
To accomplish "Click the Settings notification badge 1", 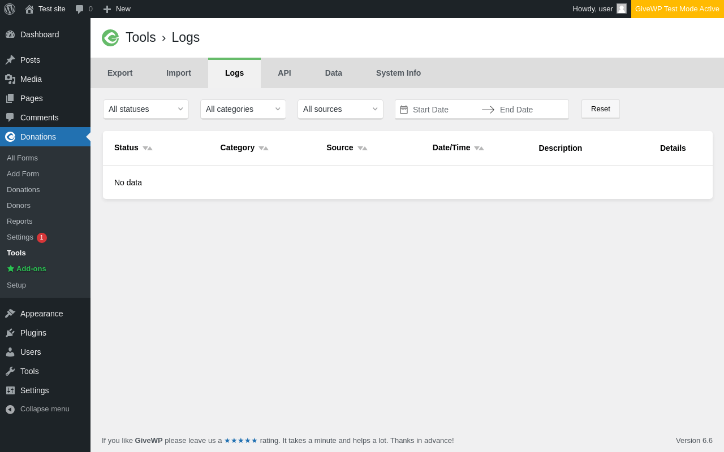I will click(42, 238).
